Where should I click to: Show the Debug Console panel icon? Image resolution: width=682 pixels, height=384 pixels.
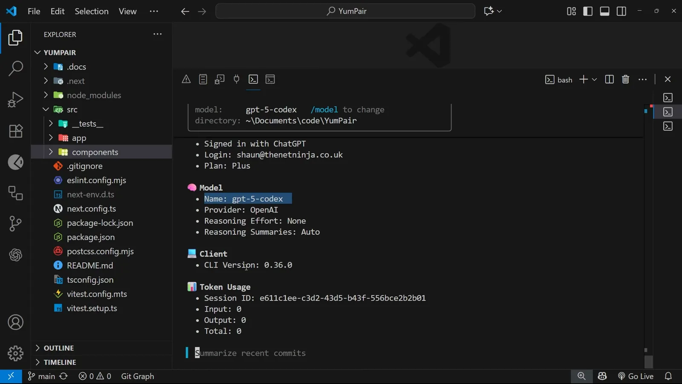(220, 79)
